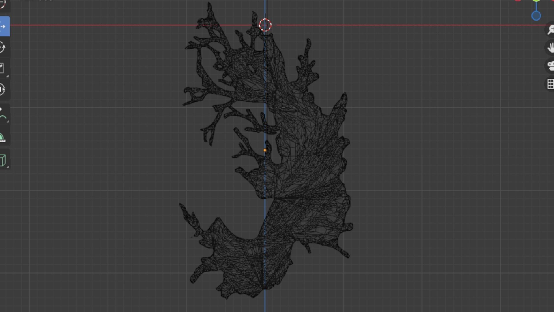Click the orange object origin point
Viewport: 554px width, 312px height.
click(x=265, y=150)
